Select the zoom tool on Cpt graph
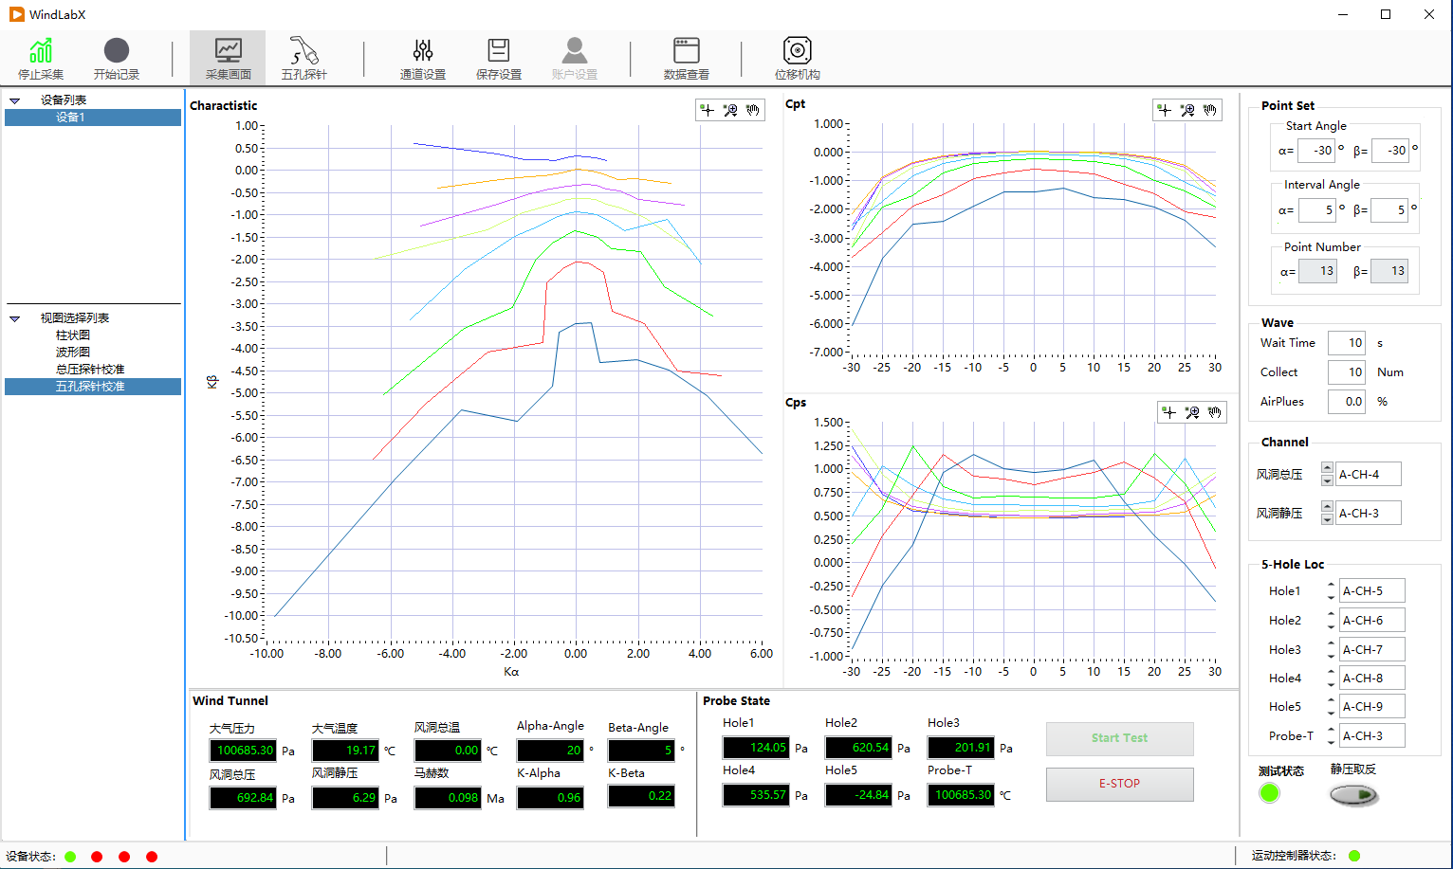The height and width of the screenshot is (869, 1453). click(1187, 110)
